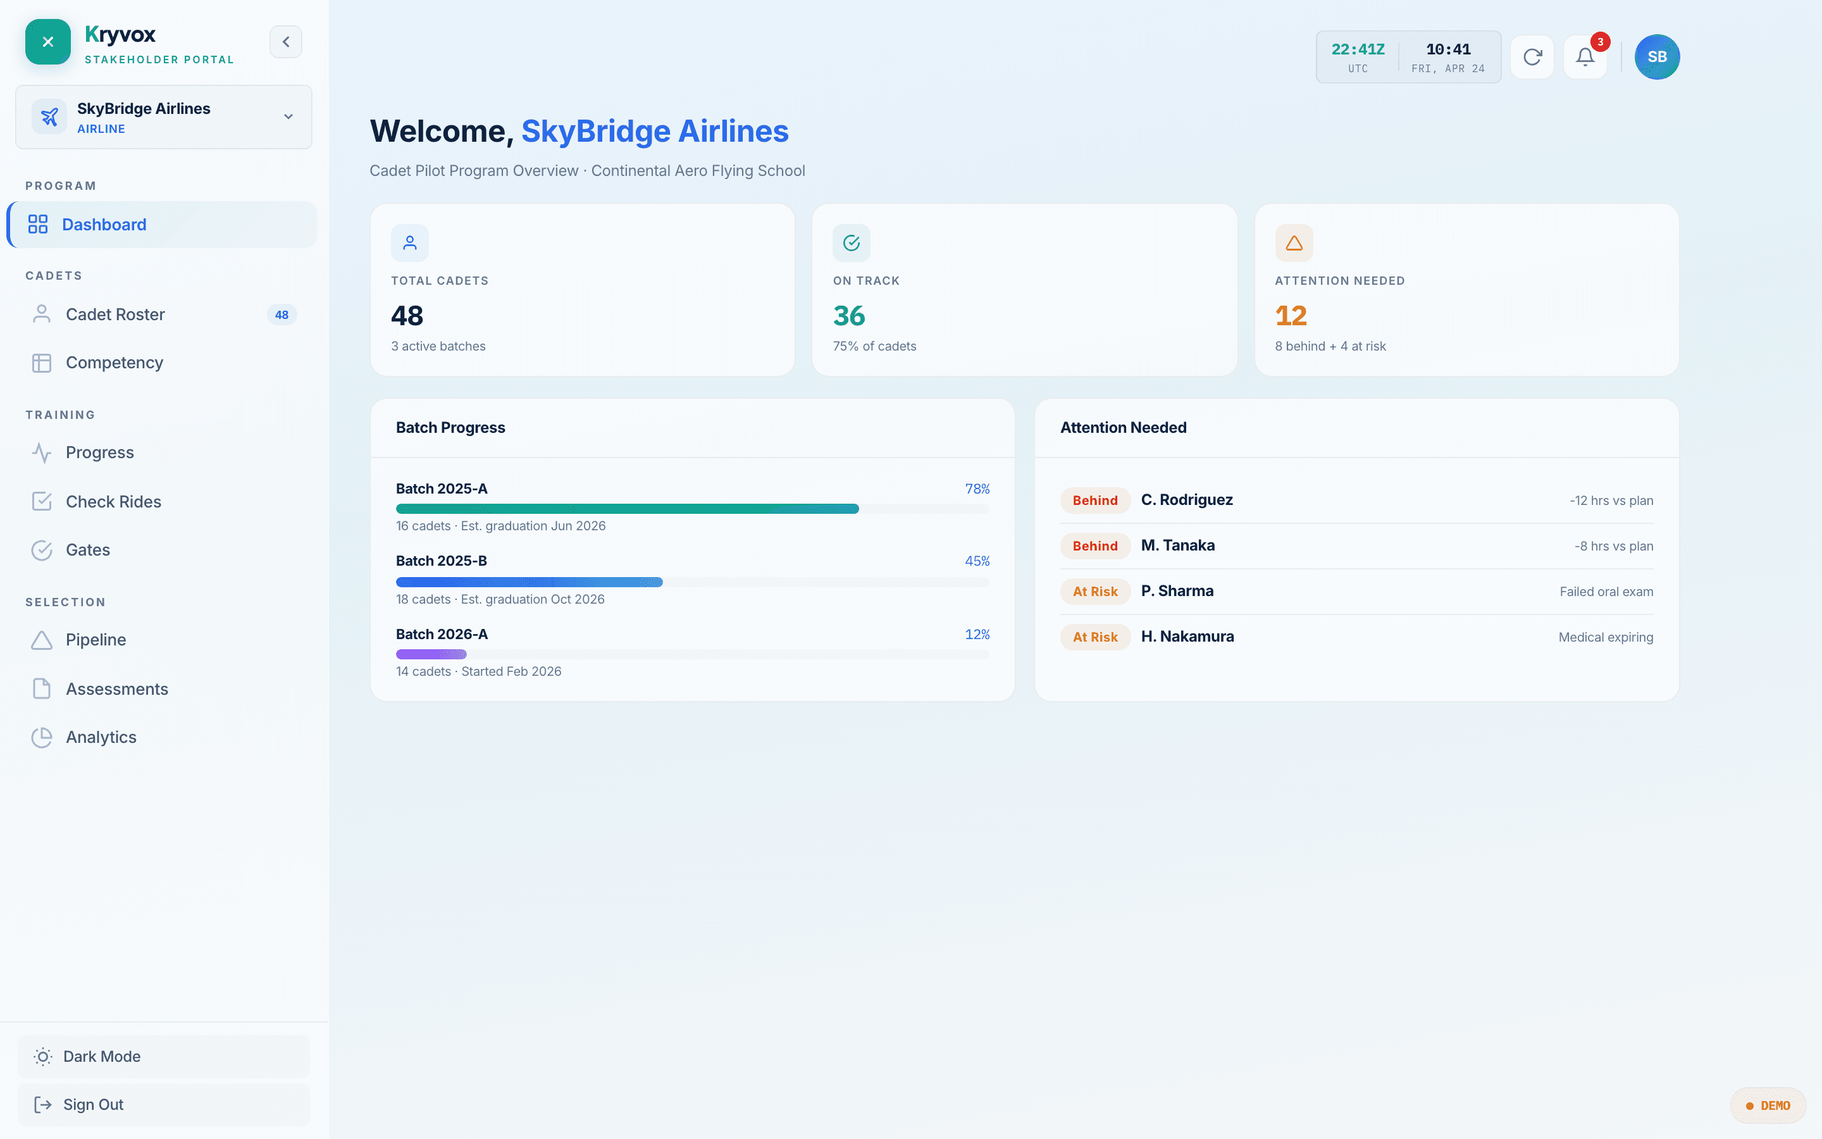Click the red notification count badge
Viewport: 1822px width, 1139px height.
point(1600,42)
